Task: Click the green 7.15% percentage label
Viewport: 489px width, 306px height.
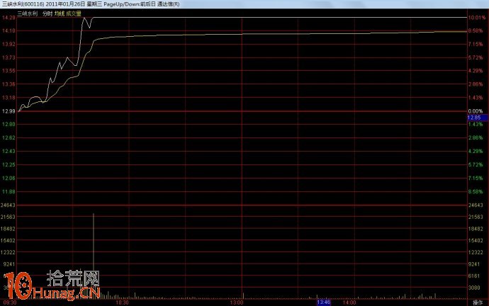Action: point(476,178)
